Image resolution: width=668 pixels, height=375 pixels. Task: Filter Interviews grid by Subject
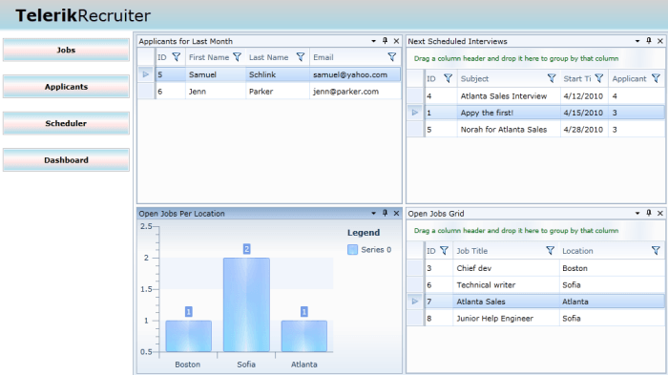coord(552,78)
